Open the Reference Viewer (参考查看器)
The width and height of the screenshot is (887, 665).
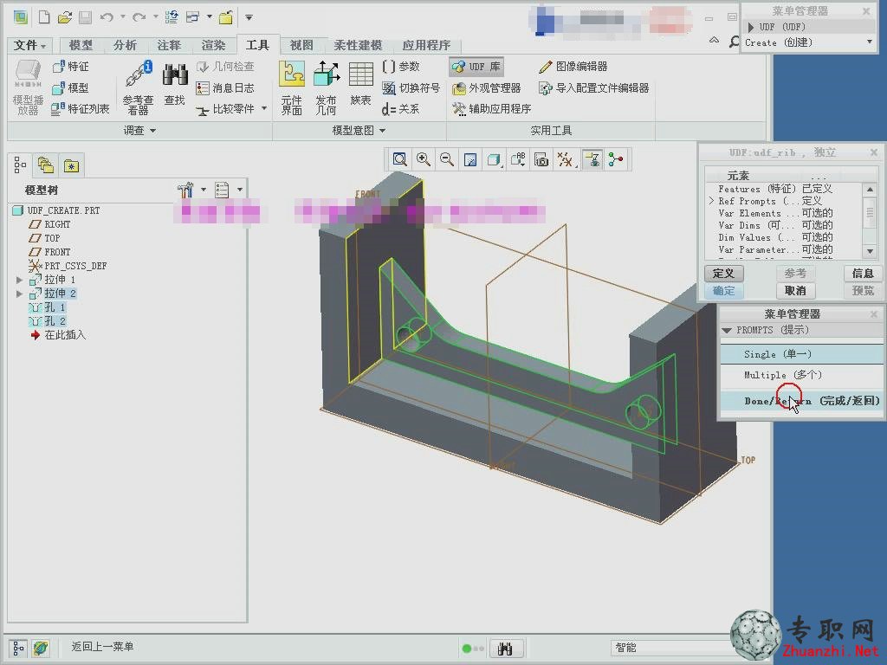pyautogui.click(x=138, y=88)
